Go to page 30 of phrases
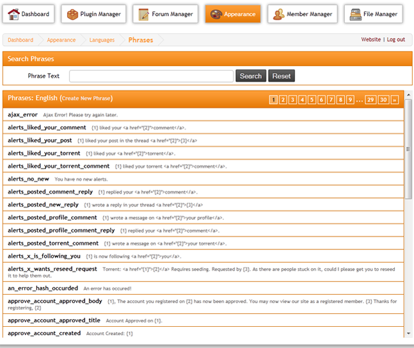 pyautogui.click(x=383, y=100)
